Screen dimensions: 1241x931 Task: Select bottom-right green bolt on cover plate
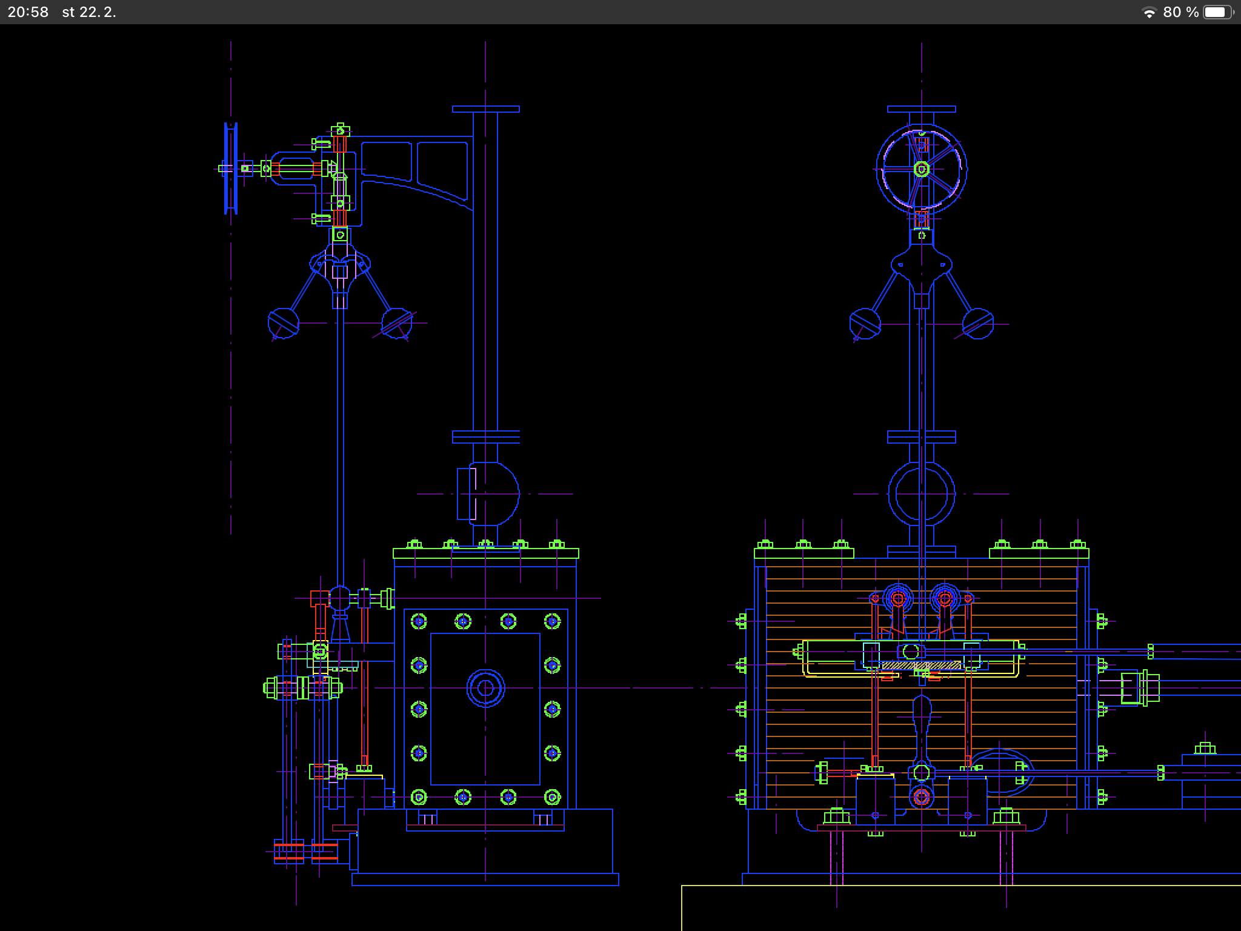[552, 796]
